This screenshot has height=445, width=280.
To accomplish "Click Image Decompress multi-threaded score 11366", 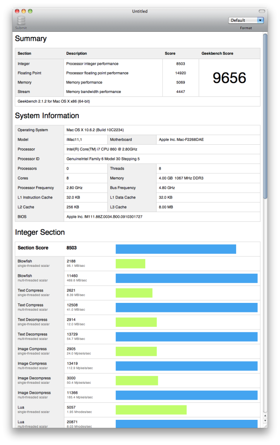I will 72,393.
